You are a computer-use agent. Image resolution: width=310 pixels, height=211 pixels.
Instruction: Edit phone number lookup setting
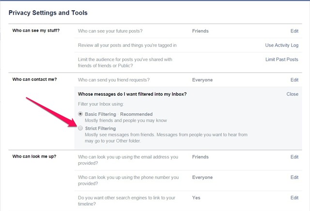coord(294,178)
